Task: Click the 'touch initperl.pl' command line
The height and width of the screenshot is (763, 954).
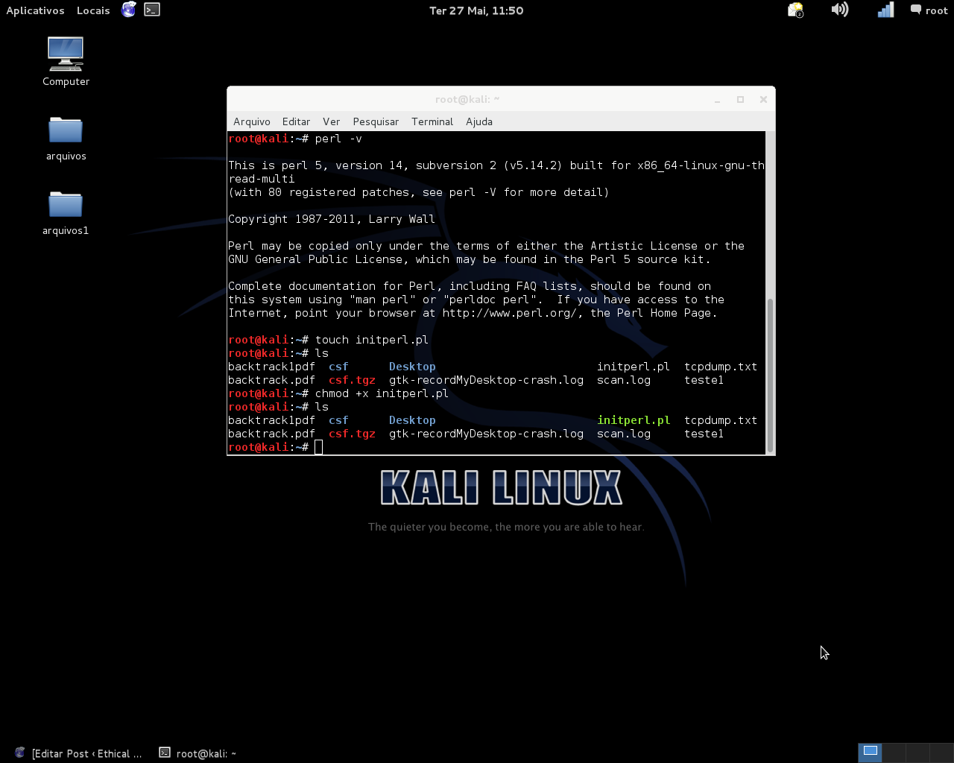Action: tap(372, 340)
